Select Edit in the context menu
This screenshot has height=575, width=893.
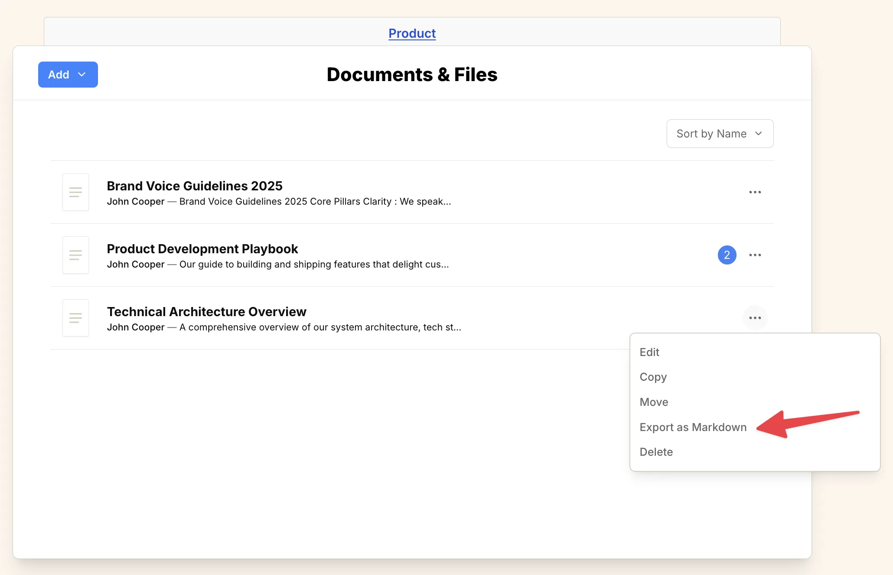pos(649,352)
